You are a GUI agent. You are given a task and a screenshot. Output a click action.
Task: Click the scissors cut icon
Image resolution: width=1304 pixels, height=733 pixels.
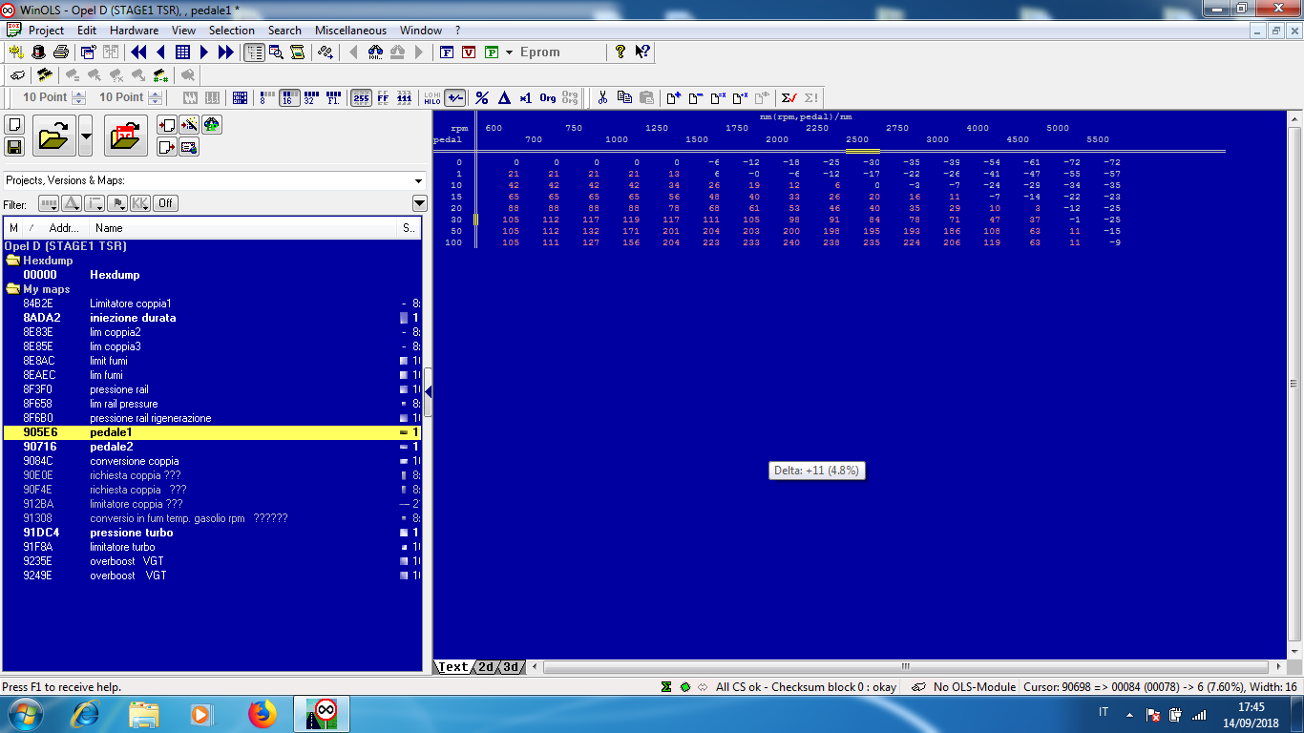point(602,97)
